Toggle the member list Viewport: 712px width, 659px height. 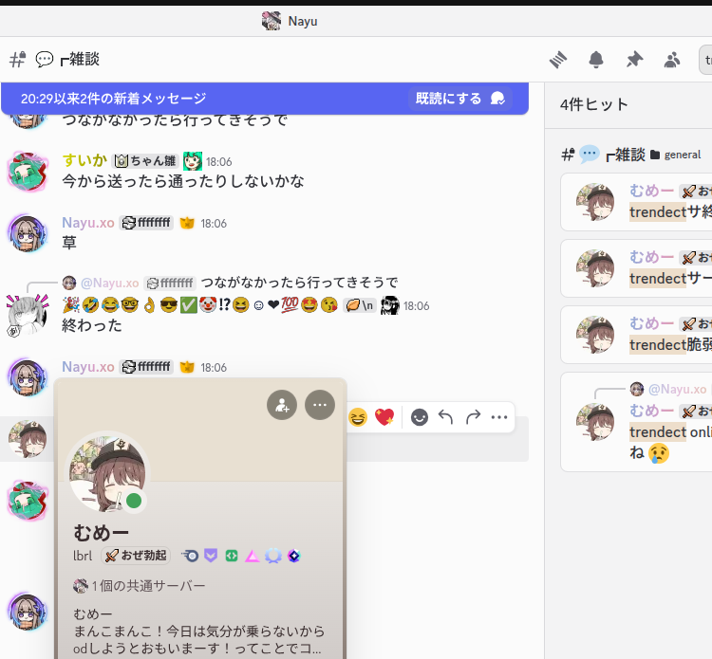pos(672,60)
